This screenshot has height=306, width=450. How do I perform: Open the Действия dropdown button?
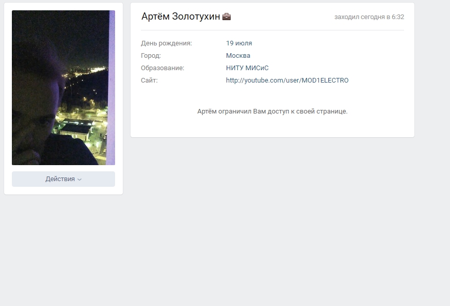click(63, 179)
